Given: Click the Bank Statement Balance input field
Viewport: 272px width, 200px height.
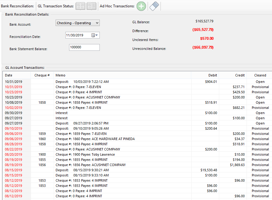Looking at the screenshot, I should click(x=84, y=47).
